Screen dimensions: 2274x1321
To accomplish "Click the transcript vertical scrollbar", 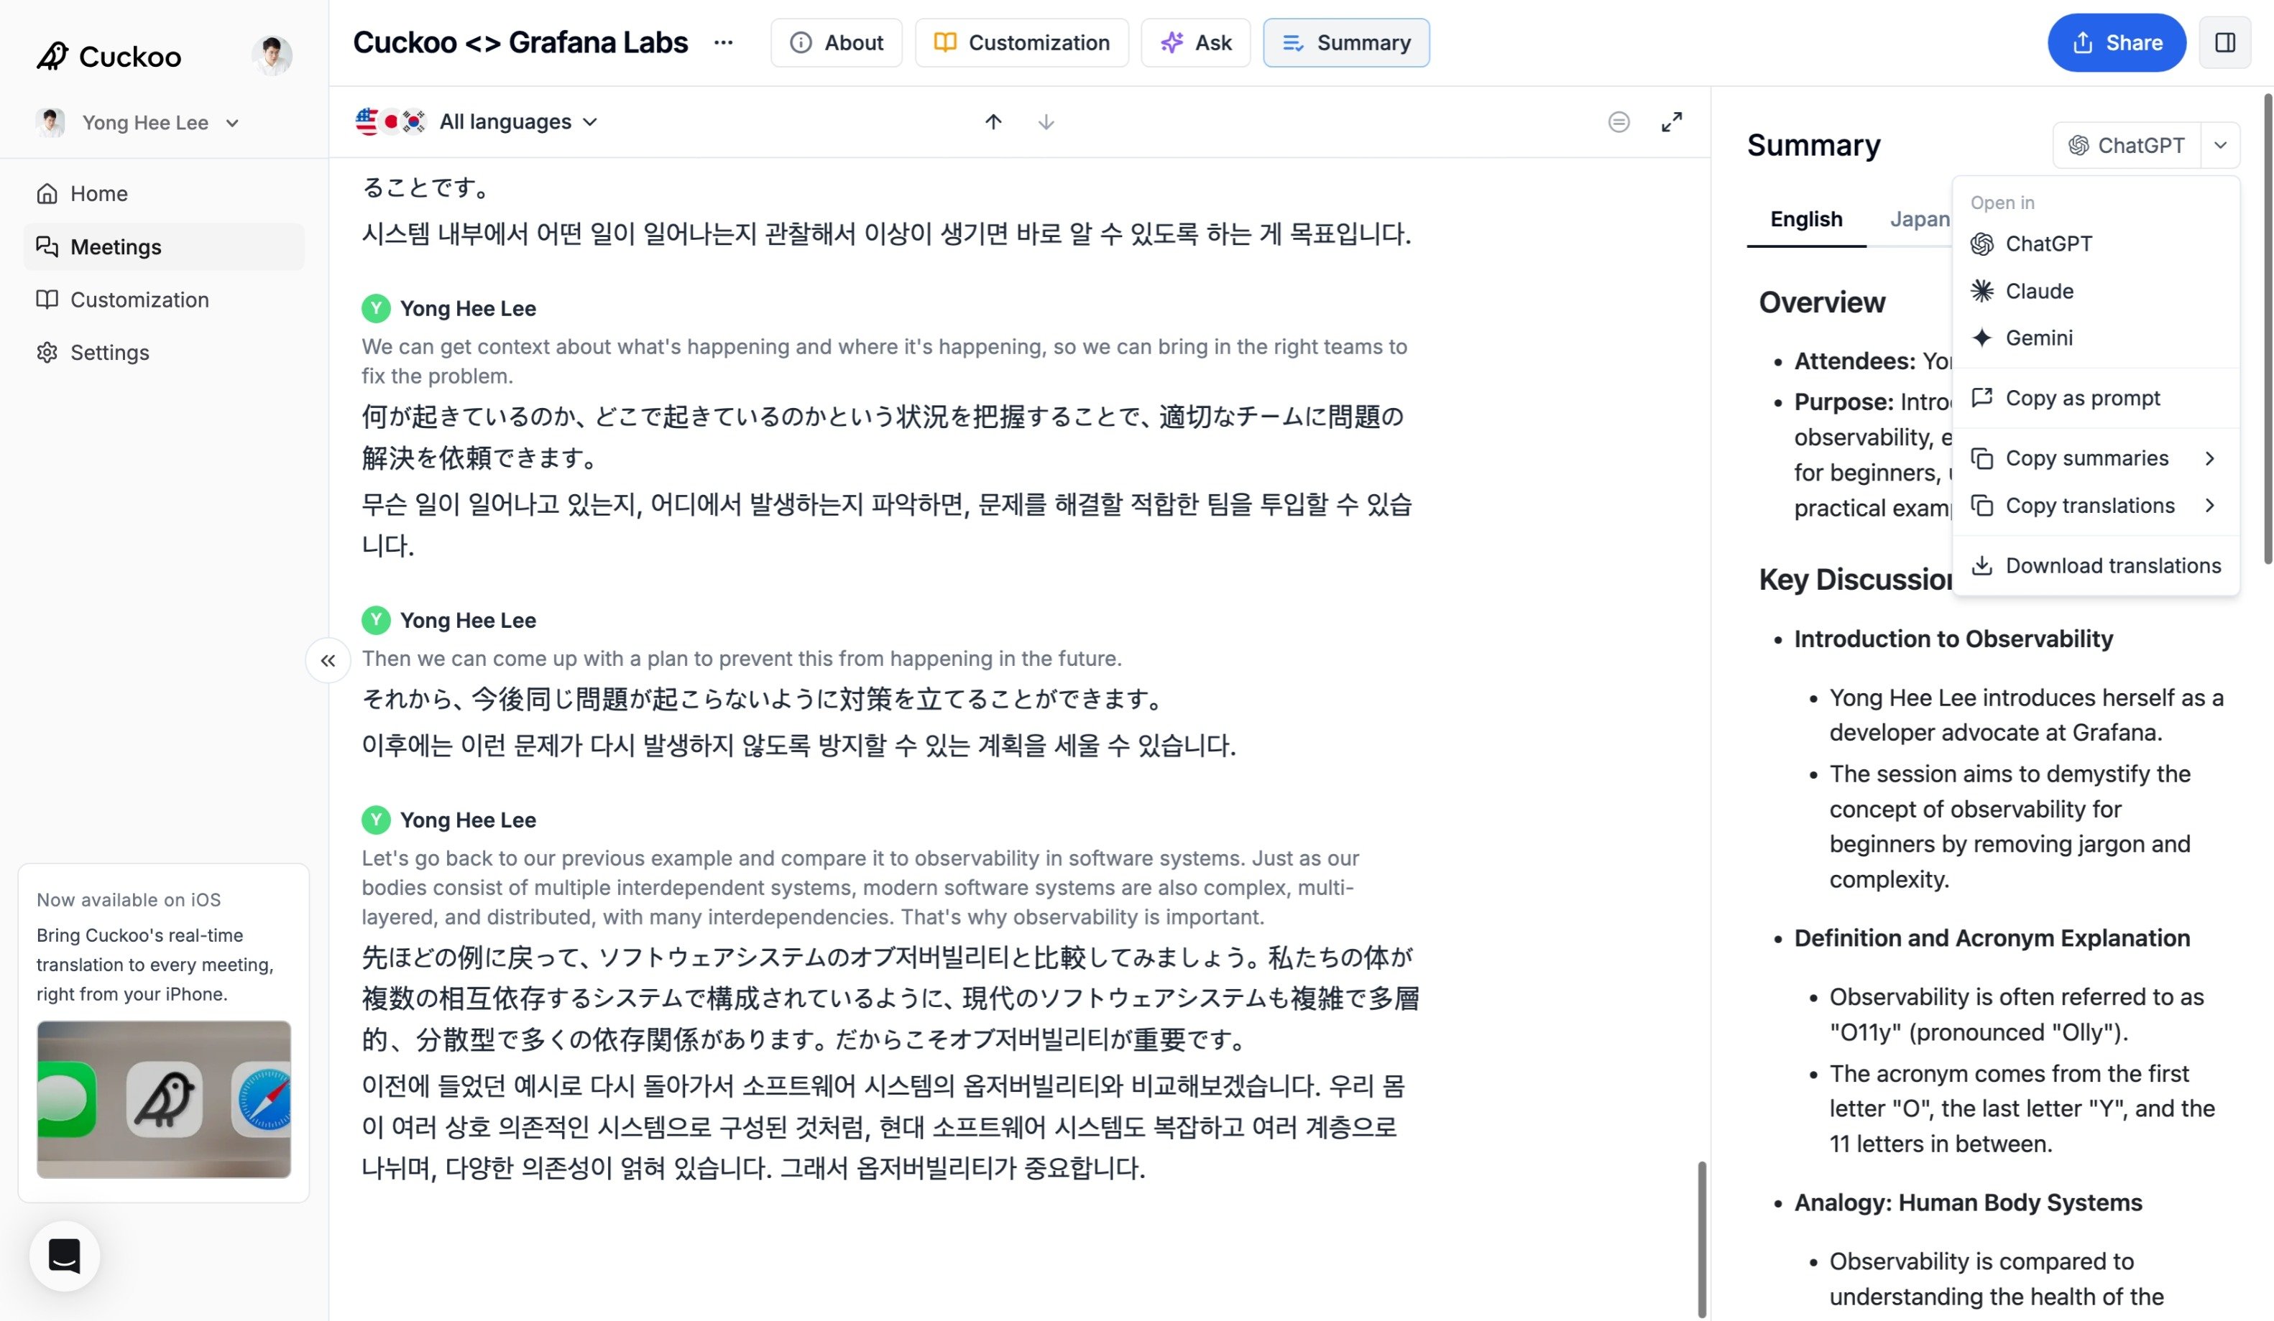I will point(1702,1240).
